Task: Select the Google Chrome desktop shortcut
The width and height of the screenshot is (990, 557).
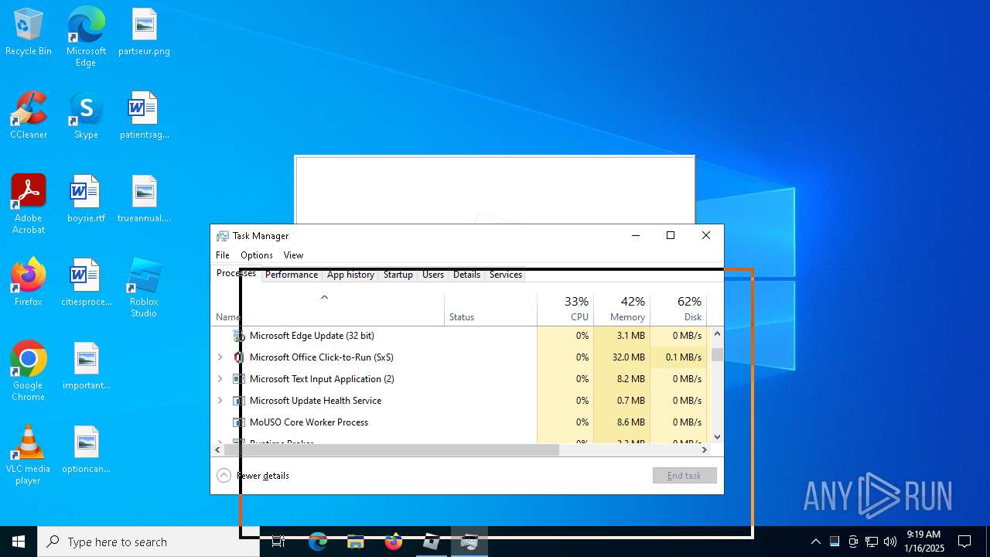Action: pos(29,371)
